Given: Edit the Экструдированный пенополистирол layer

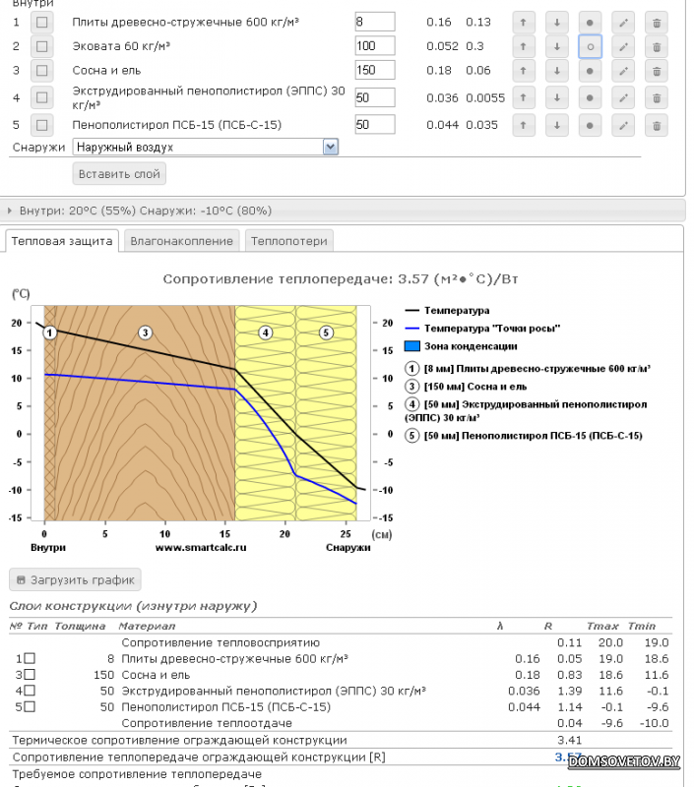Looking at the screenshot, I should (x=623, y=97).
